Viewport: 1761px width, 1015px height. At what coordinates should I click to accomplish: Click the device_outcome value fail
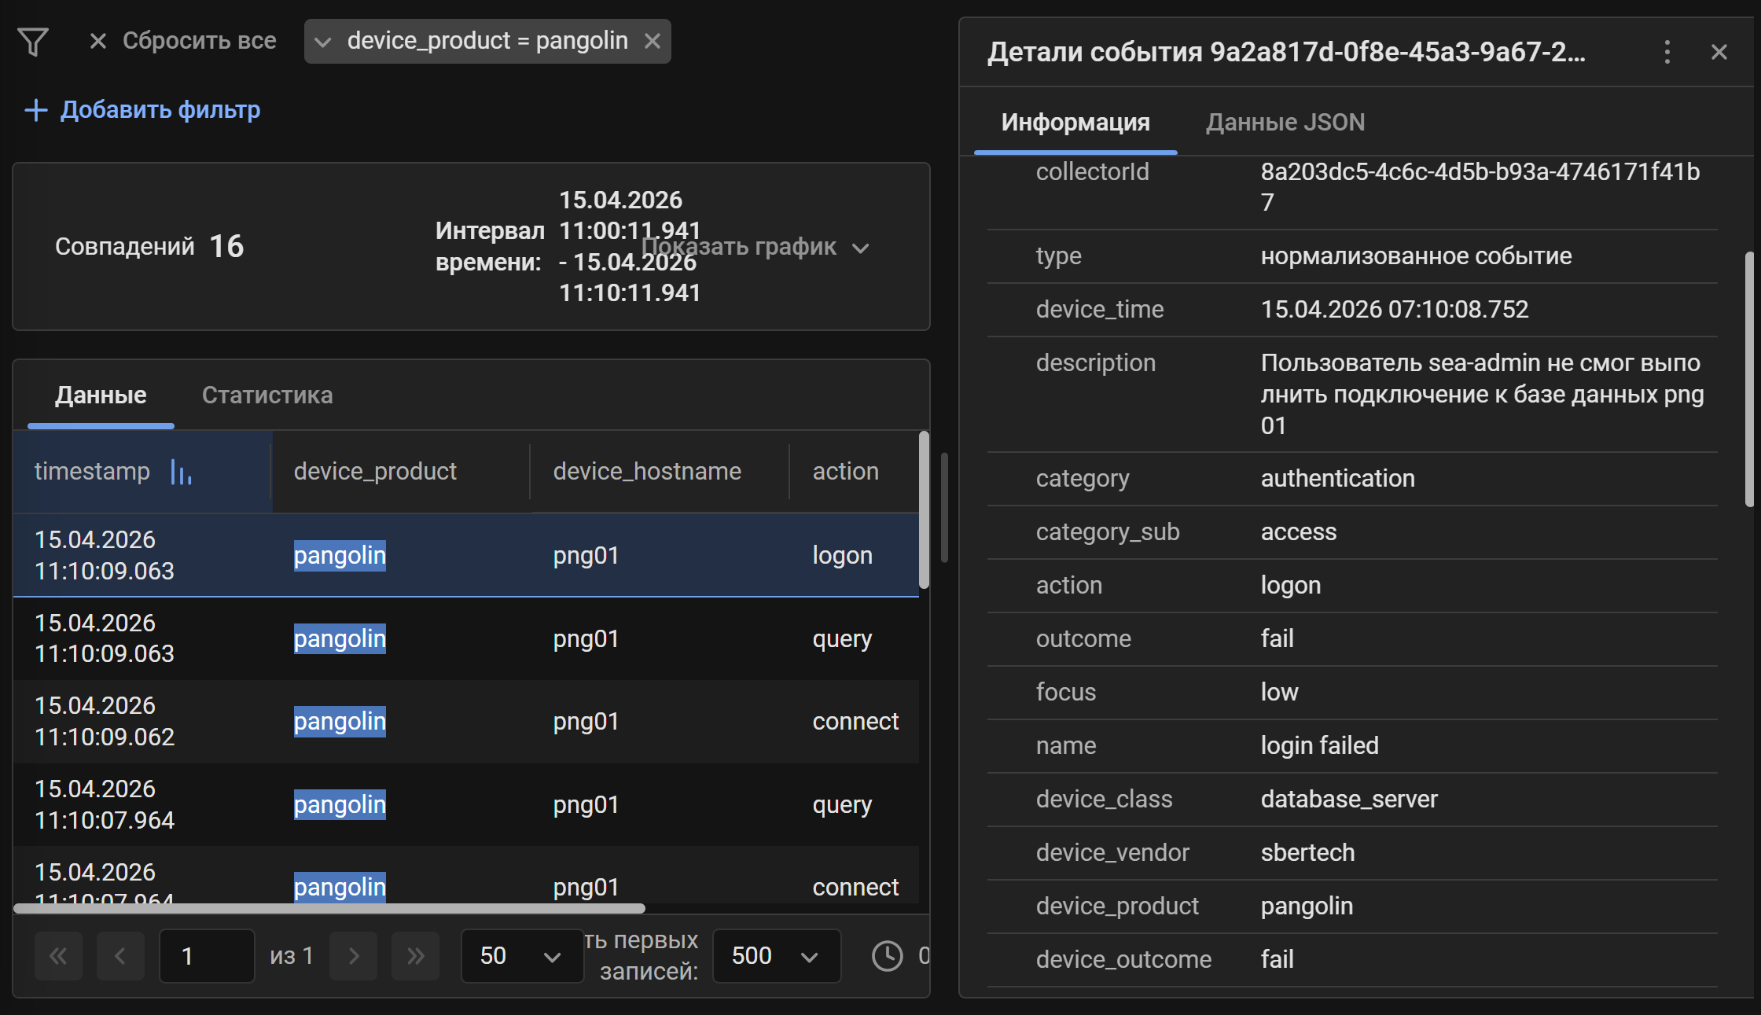click(x=1278, y=959)
